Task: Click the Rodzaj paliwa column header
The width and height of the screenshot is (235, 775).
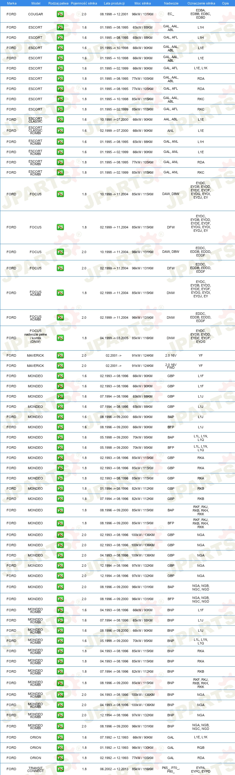Action: (58, 3)
